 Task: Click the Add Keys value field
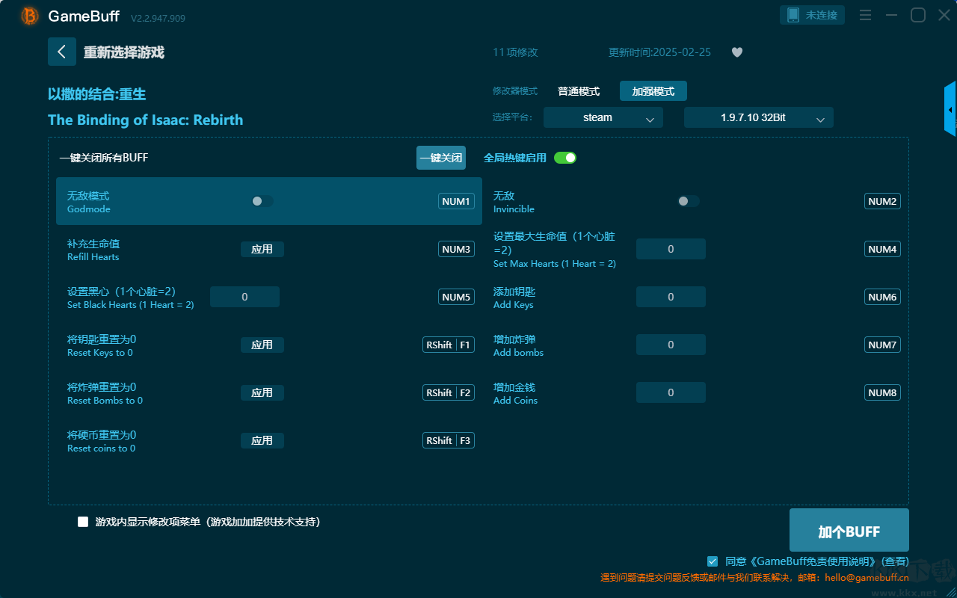tap(671, 297)
